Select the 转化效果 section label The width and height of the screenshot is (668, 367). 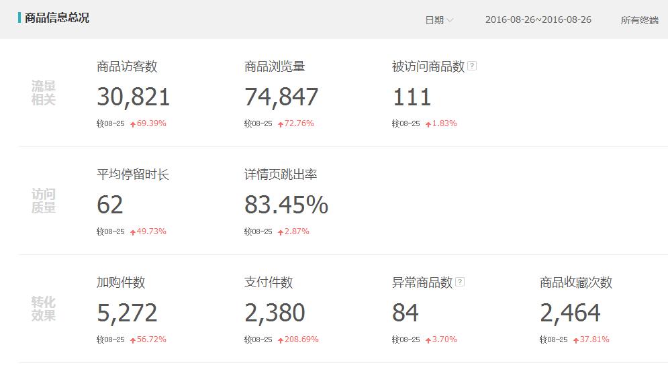pyautogui.click(x=44, y=309)
